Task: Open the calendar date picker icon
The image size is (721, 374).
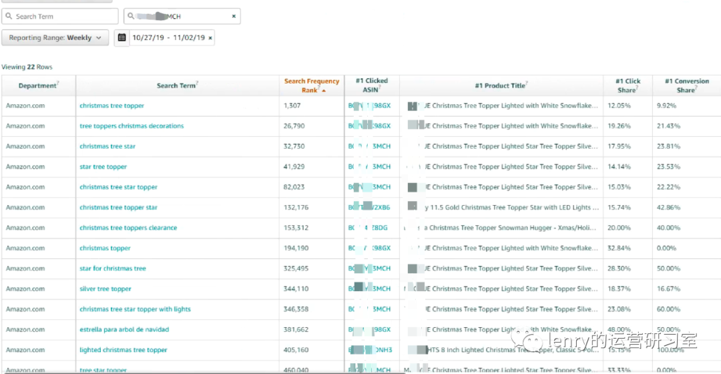Action: coord(122,37)
